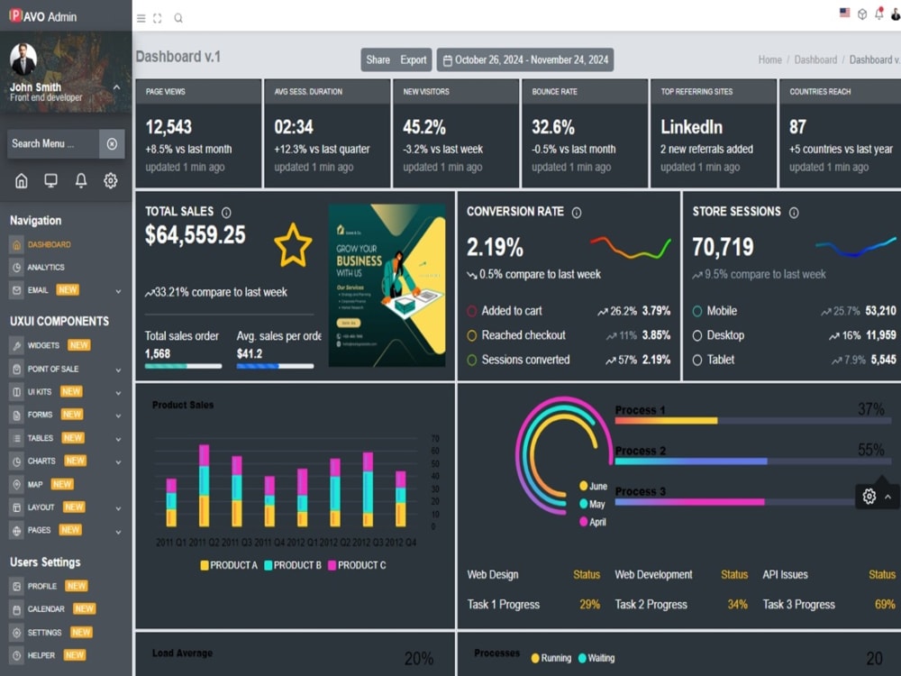901x676 pixels.
Task: Expand the Tables submenu arrow
Action: coord(118,439)
